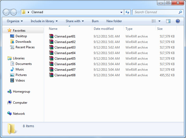Click the Homegroup spheres icon
The height and width of the screenshot is (138, 186).
(x=10, y=92)
